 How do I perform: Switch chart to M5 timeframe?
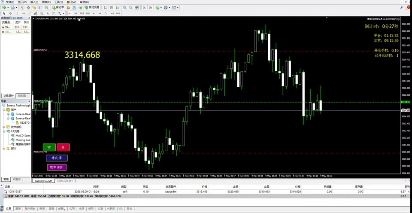76,13
